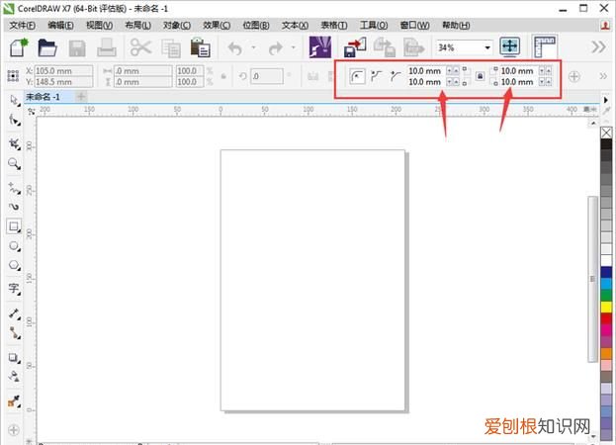Save document with the floppy disk icon
The height and width of the screenshot is (445, 616).
click(77, 48)
